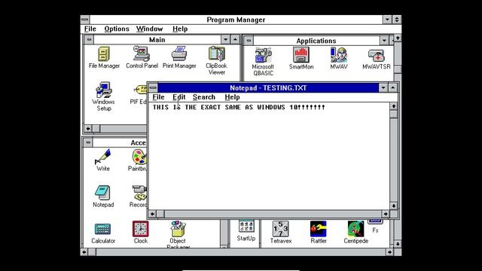Open Program Manager Options menu
This screenshot has width=482, height=271.
pyautogui.click(x=117, y=29)
